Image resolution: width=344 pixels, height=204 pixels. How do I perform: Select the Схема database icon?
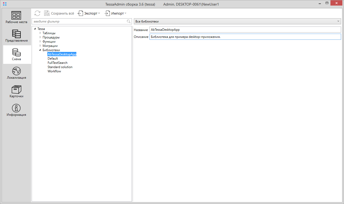tap(16, 52)
